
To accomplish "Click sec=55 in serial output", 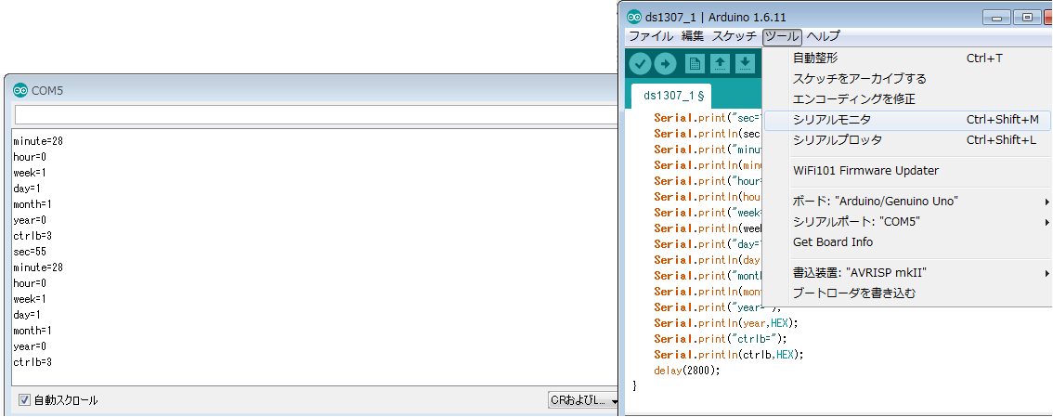I will (x=29, y=252).
